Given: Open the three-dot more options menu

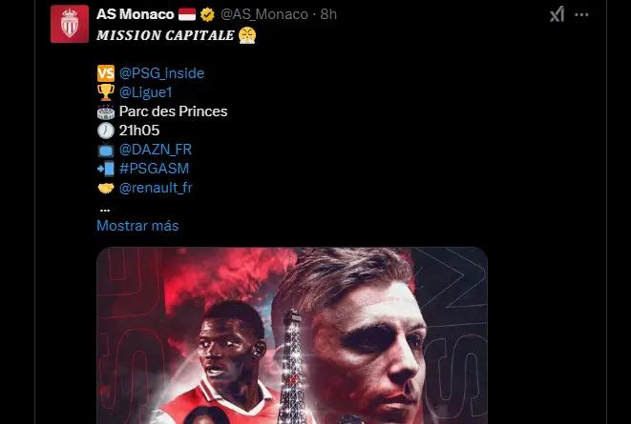Looking at the screenshot, I should (581, 15).
